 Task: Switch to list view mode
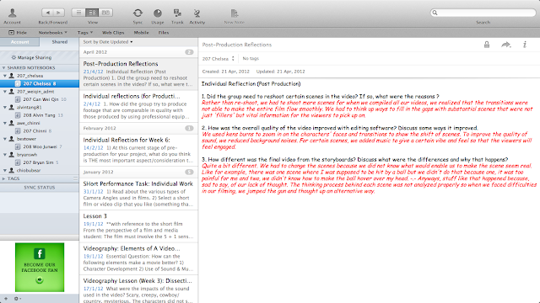point(78,13)
